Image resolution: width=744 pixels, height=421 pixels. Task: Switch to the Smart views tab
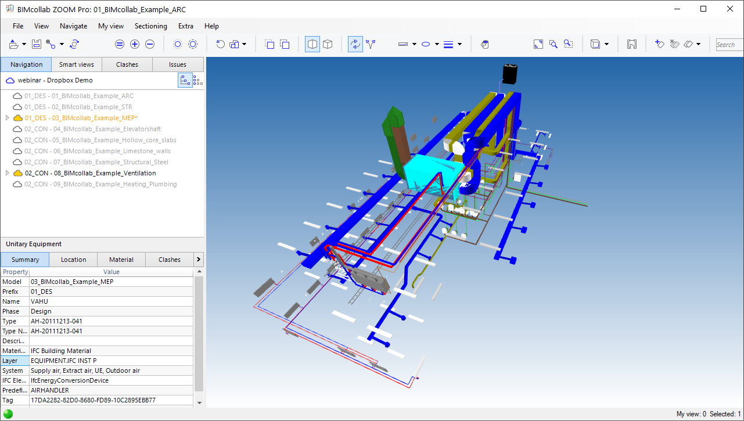77,64
